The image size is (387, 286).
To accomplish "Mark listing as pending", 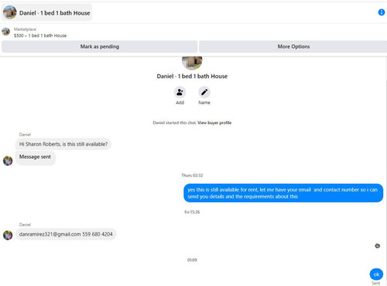I will pos(100,47).
